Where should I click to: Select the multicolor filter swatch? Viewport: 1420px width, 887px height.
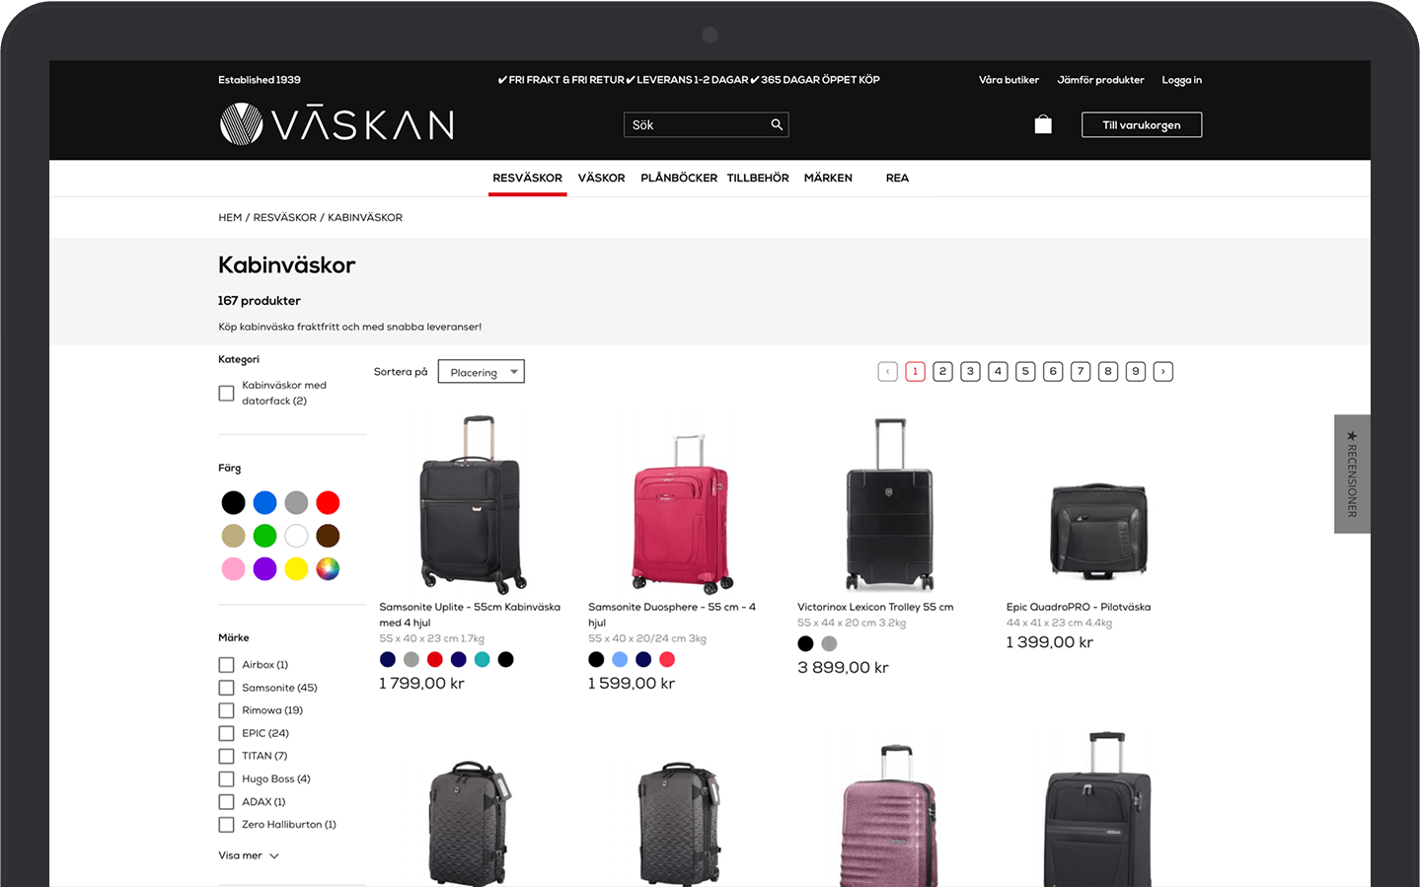328,568
